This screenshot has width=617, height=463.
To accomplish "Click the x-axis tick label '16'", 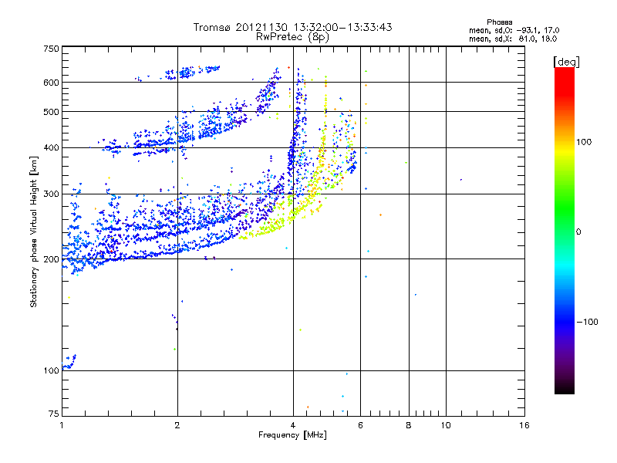I will coord(524,425).
